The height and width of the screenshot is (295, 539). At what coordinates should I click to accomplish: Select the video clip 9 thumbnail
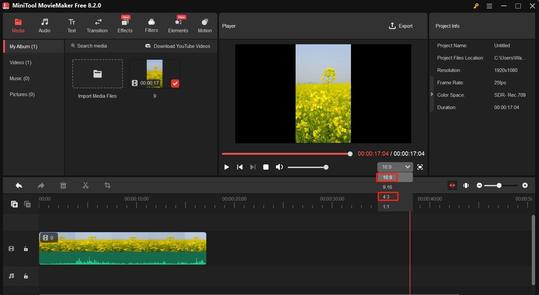tap(154, 74)
